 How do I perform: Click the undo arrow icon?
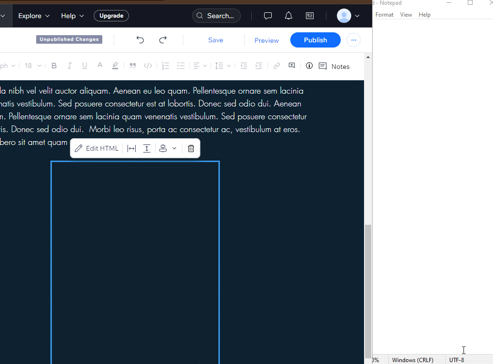[140, 40]
